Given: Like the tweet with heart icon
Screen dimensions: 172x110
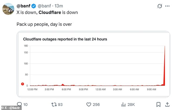Looking at the screenshot, I should [88, 104].
